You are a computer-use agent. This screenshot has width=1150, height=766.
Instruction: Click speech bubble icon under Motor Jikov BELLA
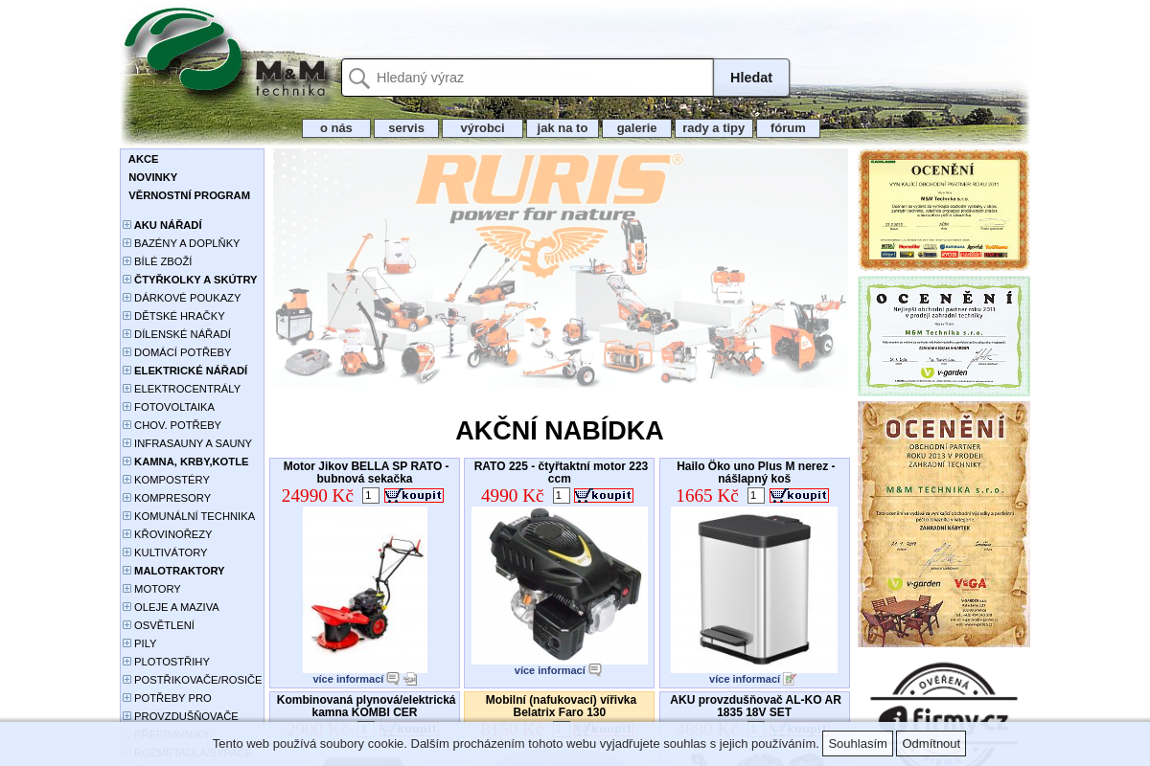coord(393,679)
